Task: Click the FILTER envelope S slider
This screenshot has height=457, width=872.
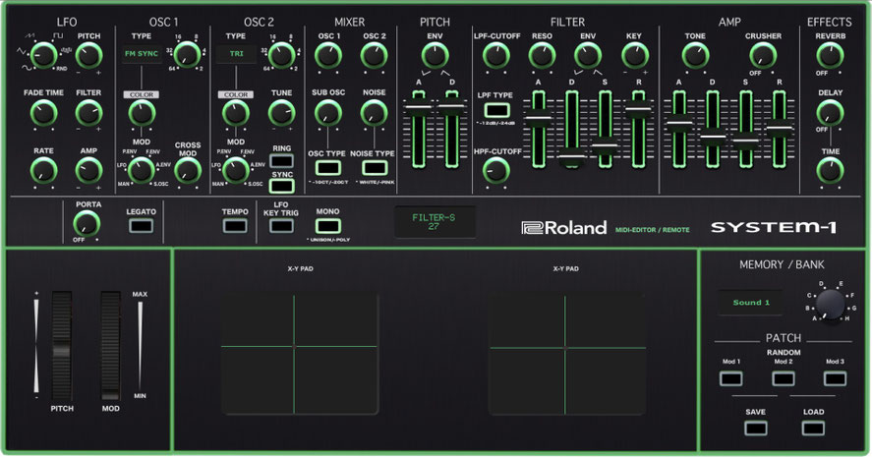Action: [605, 129]
